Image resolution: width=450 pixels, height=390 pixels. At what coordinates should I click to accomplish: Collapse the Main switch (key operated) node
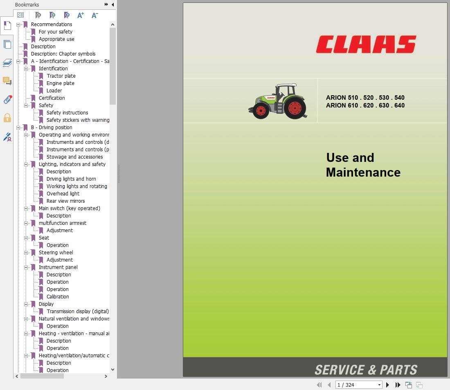pyautogui.click(x=26, y=209)
